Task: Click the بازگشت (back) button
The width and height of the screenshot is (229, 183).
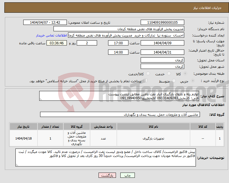Action: pos(107,175)
